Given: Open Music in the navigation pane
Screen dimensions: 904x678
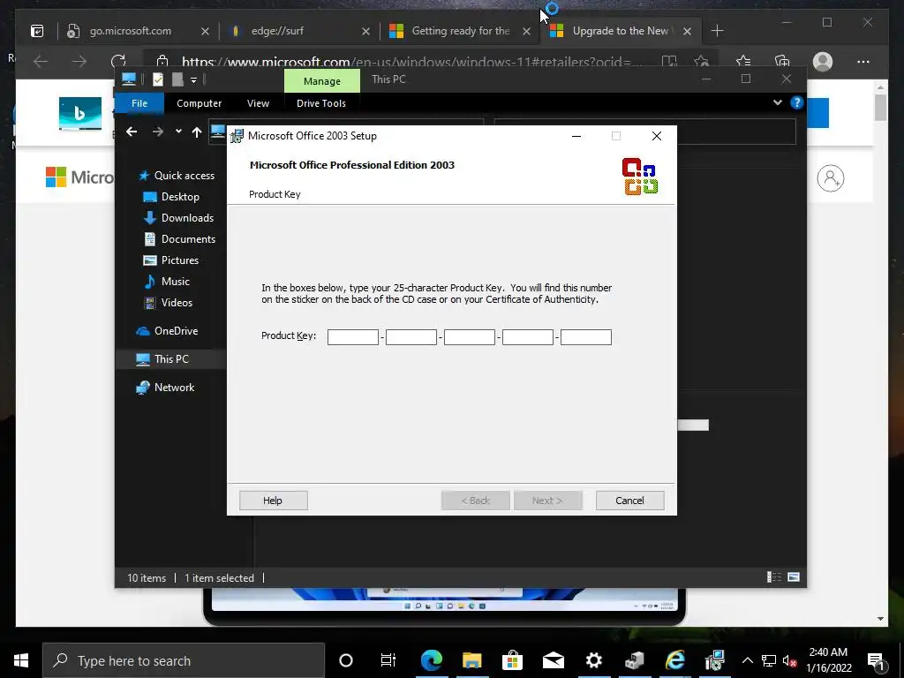Looking at the screenshot, I should (166, 282).
